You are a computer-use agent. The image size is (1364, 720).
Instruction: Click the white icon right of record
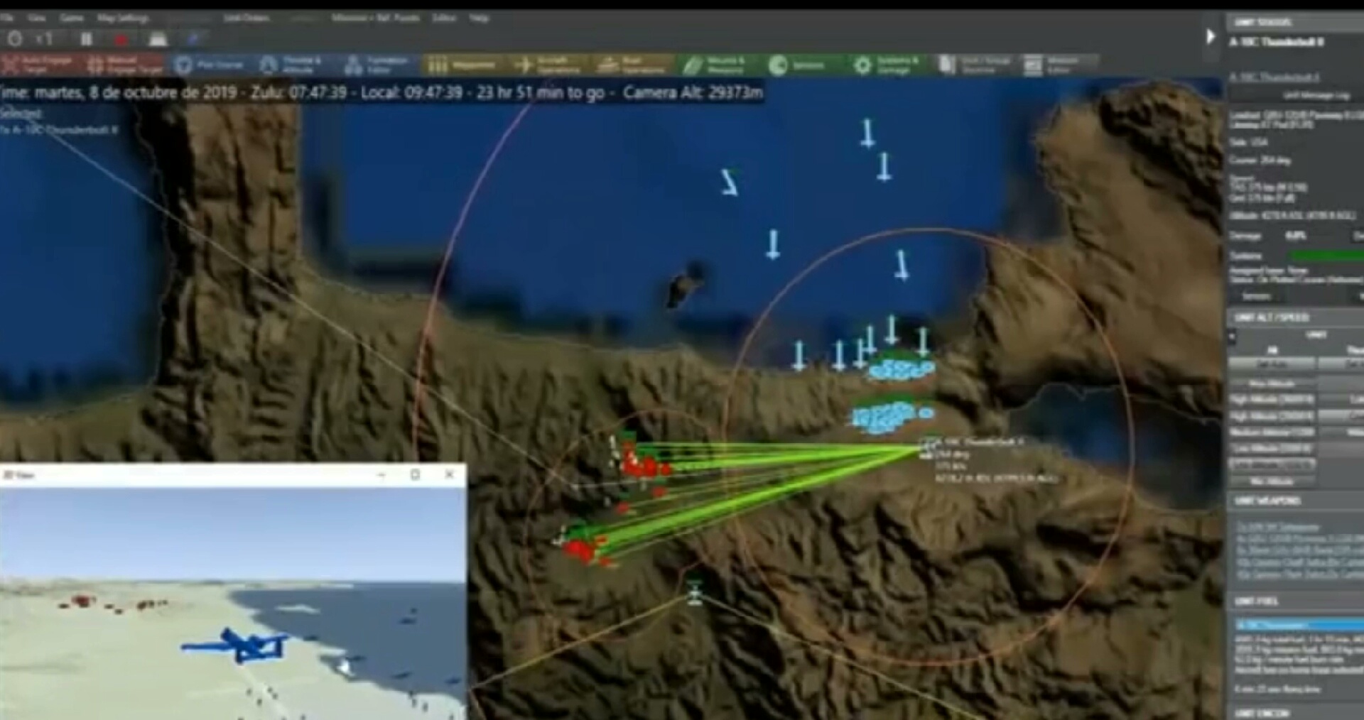tap(158, 39)
